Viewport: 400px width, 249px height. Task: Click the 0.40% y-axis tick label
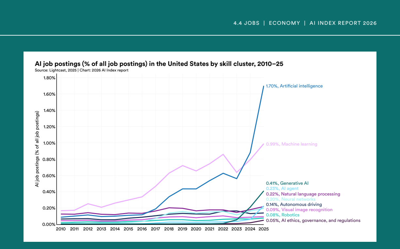[49, 192]
